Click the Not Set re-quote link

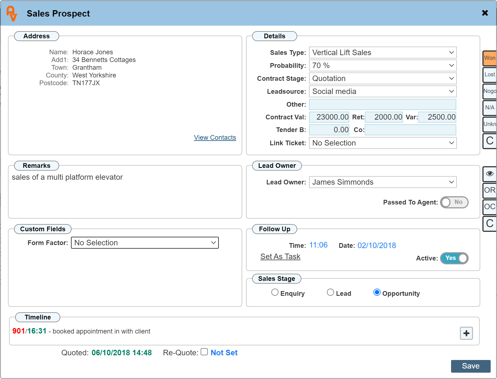point(224,353)
